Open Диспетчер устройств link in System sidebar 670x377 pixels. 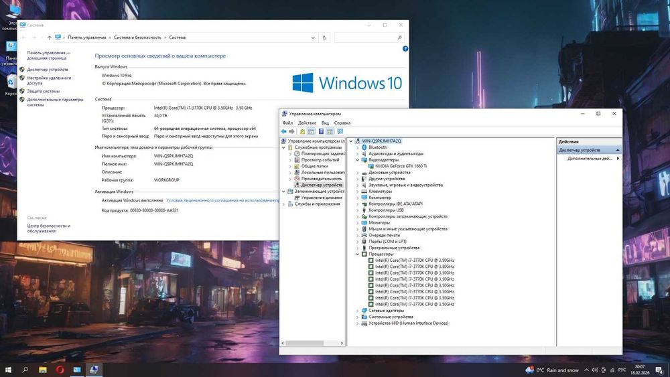(x=48, y=70)
